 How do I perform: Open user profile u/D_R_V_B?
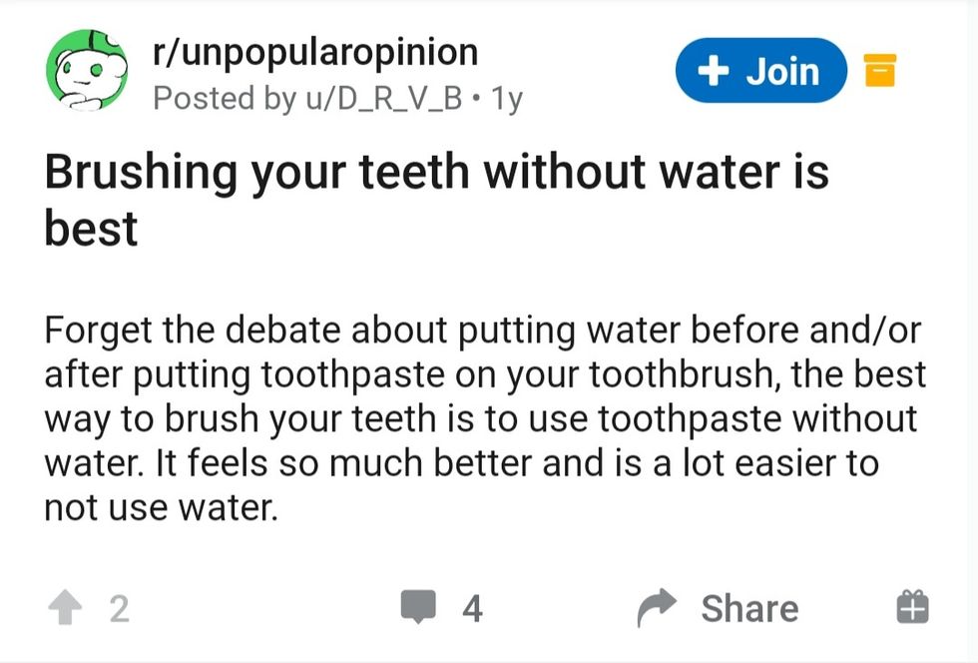[377, 99]
